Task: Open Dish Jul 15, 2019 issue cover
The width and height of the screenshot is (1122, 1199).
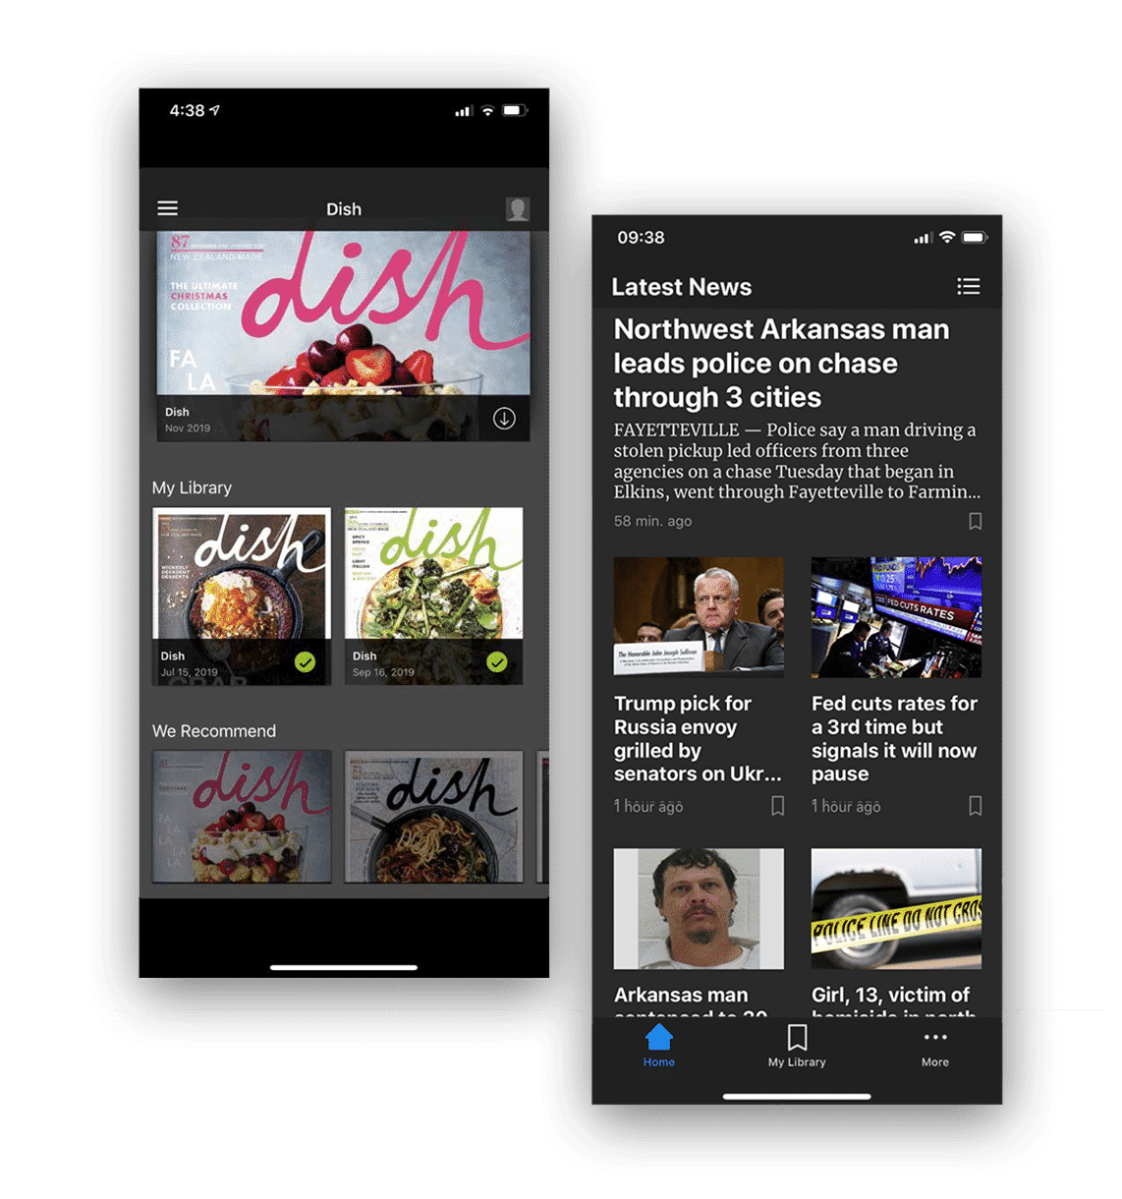Action: [x=242, y=596]
